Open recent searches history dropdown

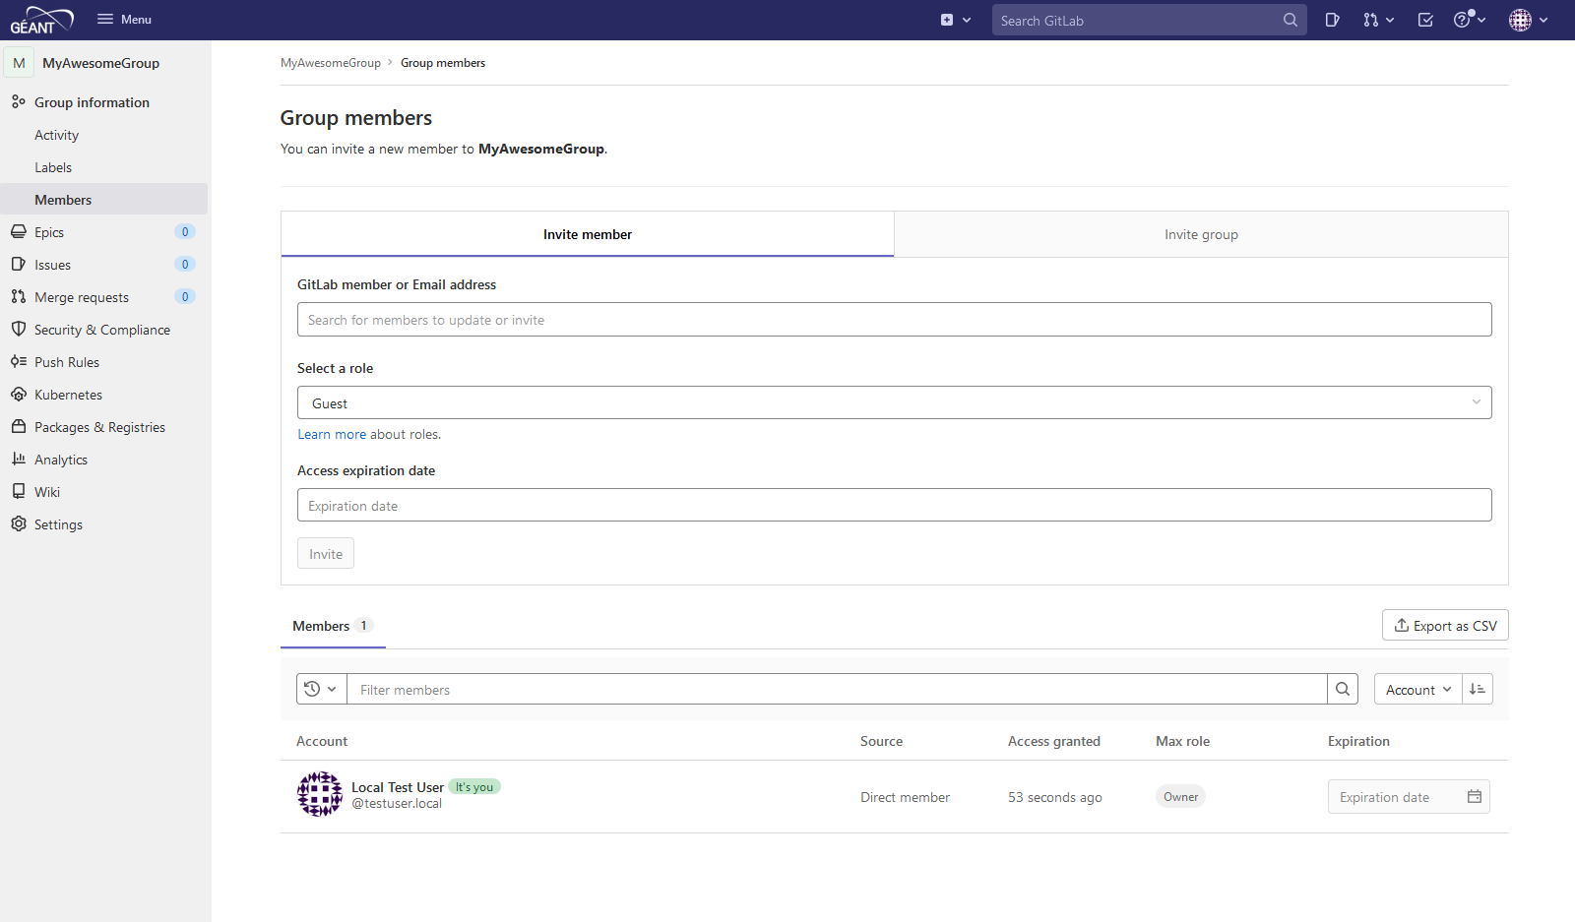tap(322, 689)
